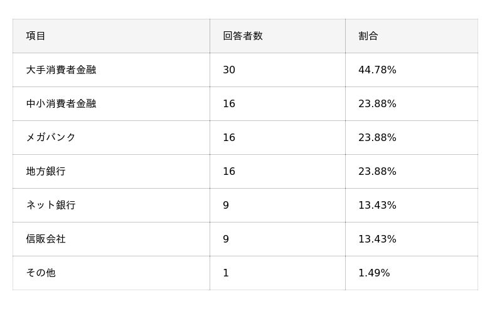Viewport: 502px width, 309px height.
Task: Click 16 in the 中小消費者金融 row
Action: (x=229, y=104)
